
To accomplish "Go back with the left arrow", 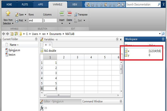I will click(4, 34).
